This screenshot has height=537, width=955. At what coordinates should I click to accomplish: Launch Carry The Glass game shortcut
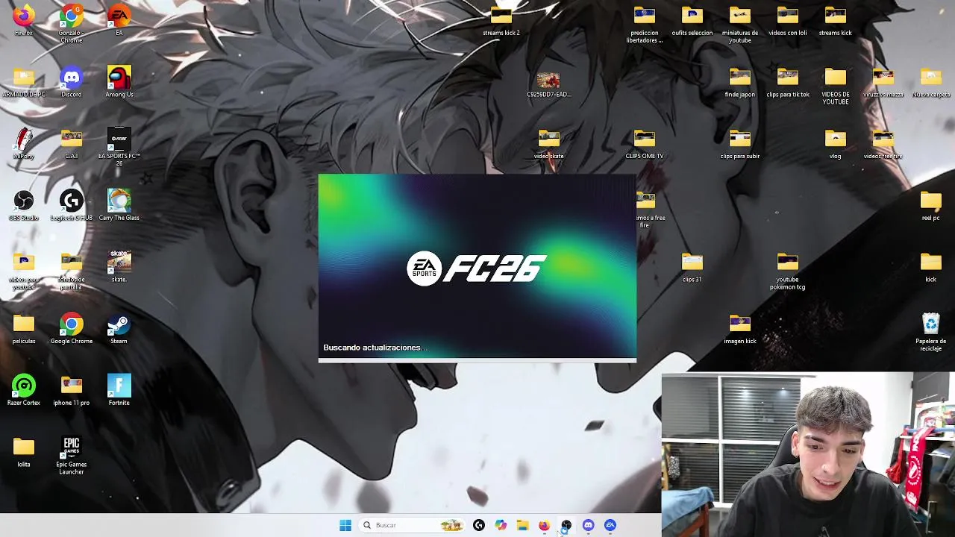tap(119, 206)
